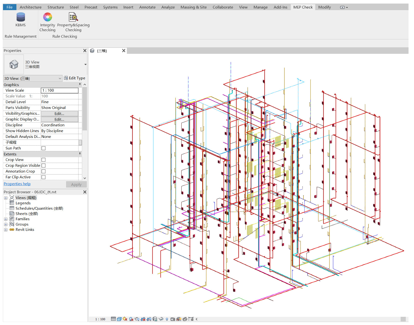Open the Annotate ribbon tab
The width and height of the screenshot is (414, 325).
(147, 7)
